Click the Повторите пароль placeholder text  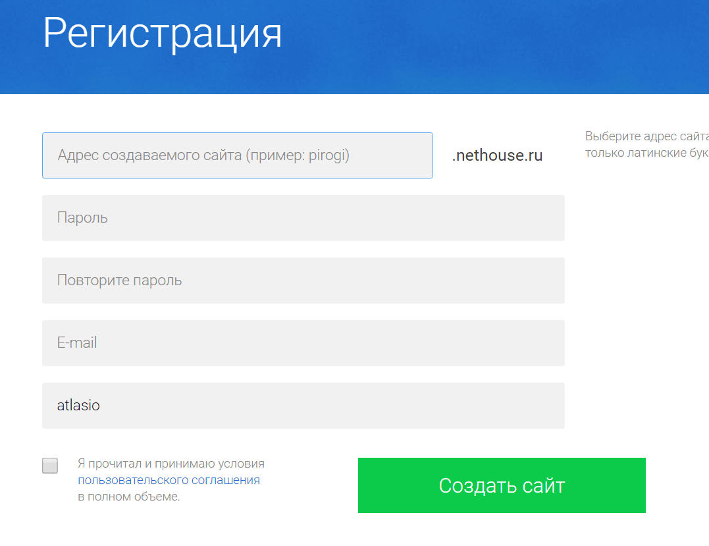coord(119,281)
